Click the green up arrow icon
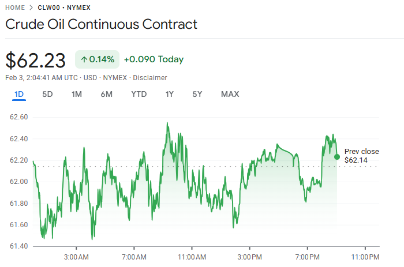Image resolution: width=404 pixels, height=267 pixels. tap(84, 59)
